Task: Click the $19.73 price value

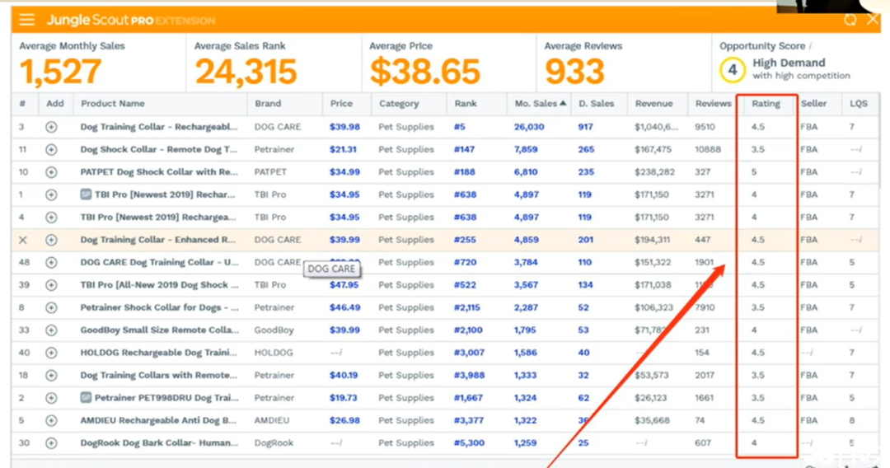Action: (x=344, y=398)
